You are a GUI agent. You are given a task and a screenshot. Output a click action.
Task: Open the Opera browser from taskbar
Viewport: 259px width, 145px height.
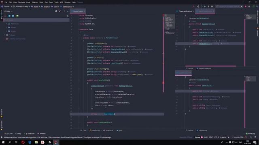23,142
